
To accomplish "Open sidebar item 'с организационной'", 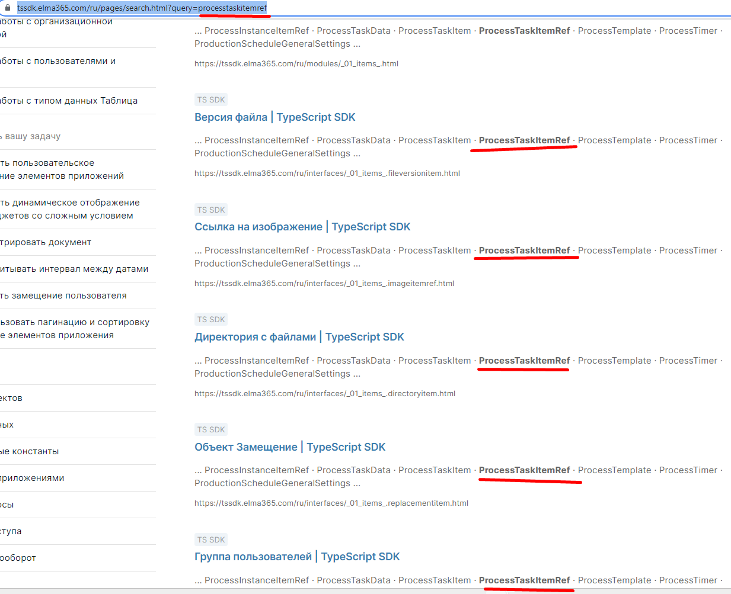I will (x=56, y=28).
